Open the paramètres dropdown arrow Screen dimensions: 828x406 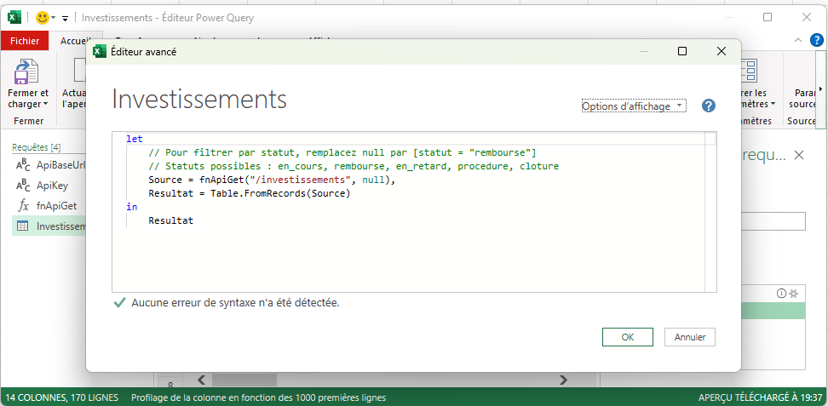(773, 104)
